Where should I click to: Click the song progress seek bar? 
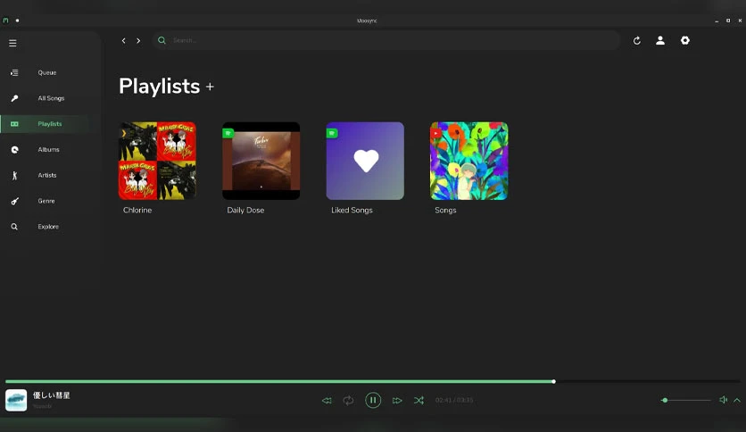point(373,381)
